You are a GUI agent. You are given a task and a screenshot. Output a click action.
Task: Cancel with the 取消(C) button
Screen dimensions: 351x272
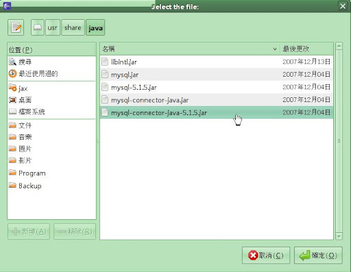pyautogui.click(x=266, y=256)
